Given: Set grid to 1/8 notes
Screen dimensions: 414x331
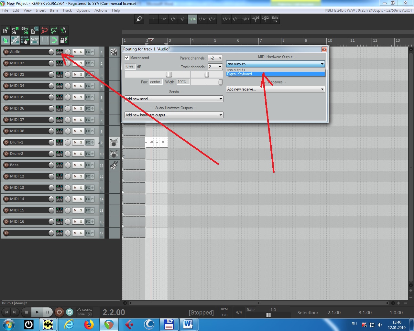Looking at the screenshot, I should tap(183, 19).
